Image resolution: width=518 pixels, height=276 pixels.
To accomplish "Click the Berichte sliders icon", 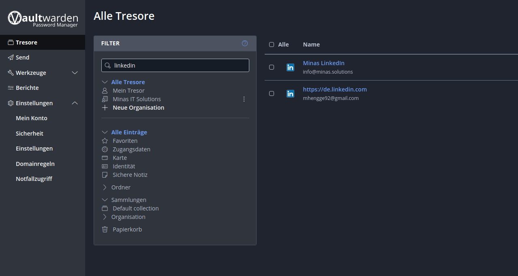I will (x=11, y=88).
